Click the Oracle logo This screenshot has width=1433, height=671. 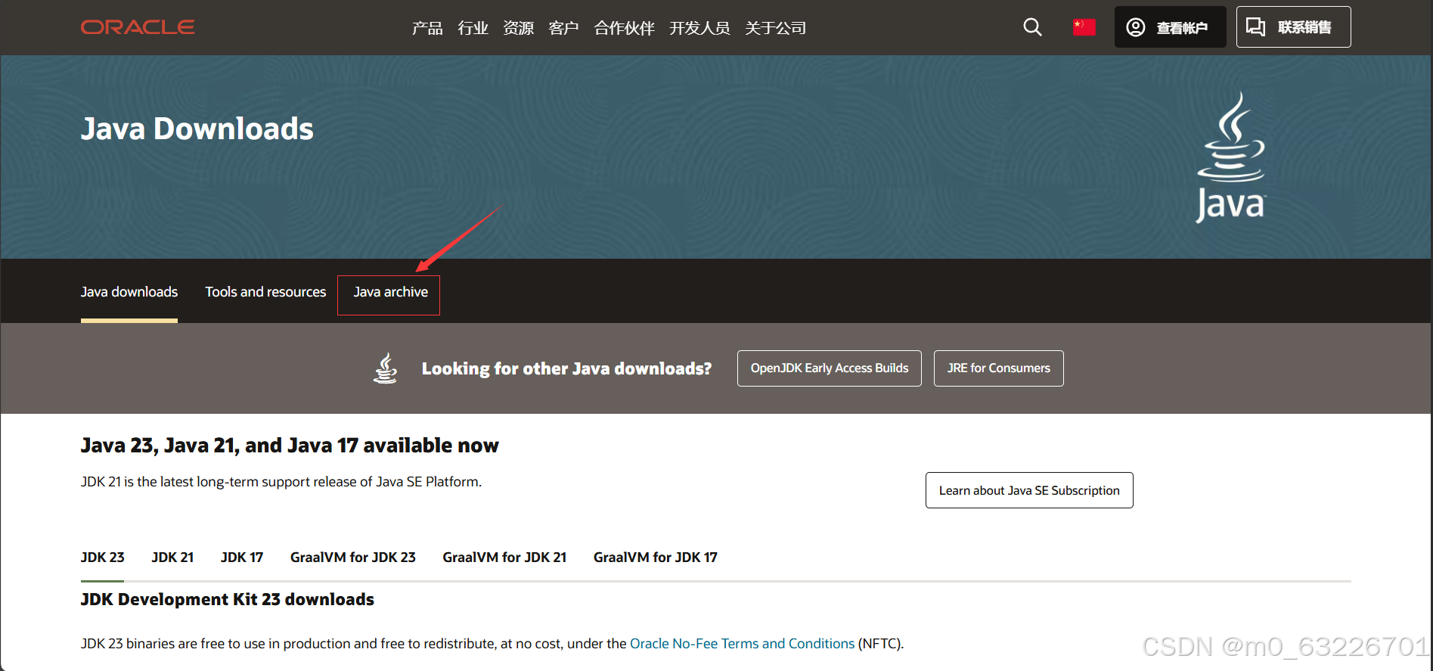pyautogui.click(x=138, y=27)
